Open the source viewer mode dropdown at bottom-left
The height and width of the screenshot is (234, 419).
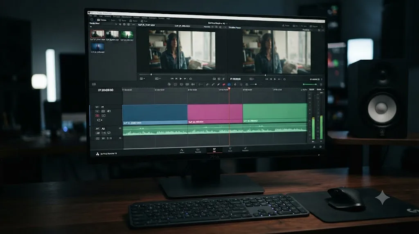[142, 79]
